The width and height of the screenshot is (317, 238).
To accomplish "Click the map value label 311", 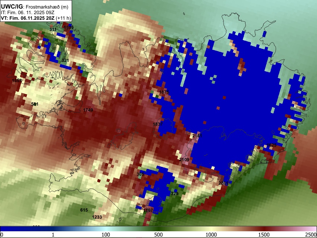I will tap(53, 29).
